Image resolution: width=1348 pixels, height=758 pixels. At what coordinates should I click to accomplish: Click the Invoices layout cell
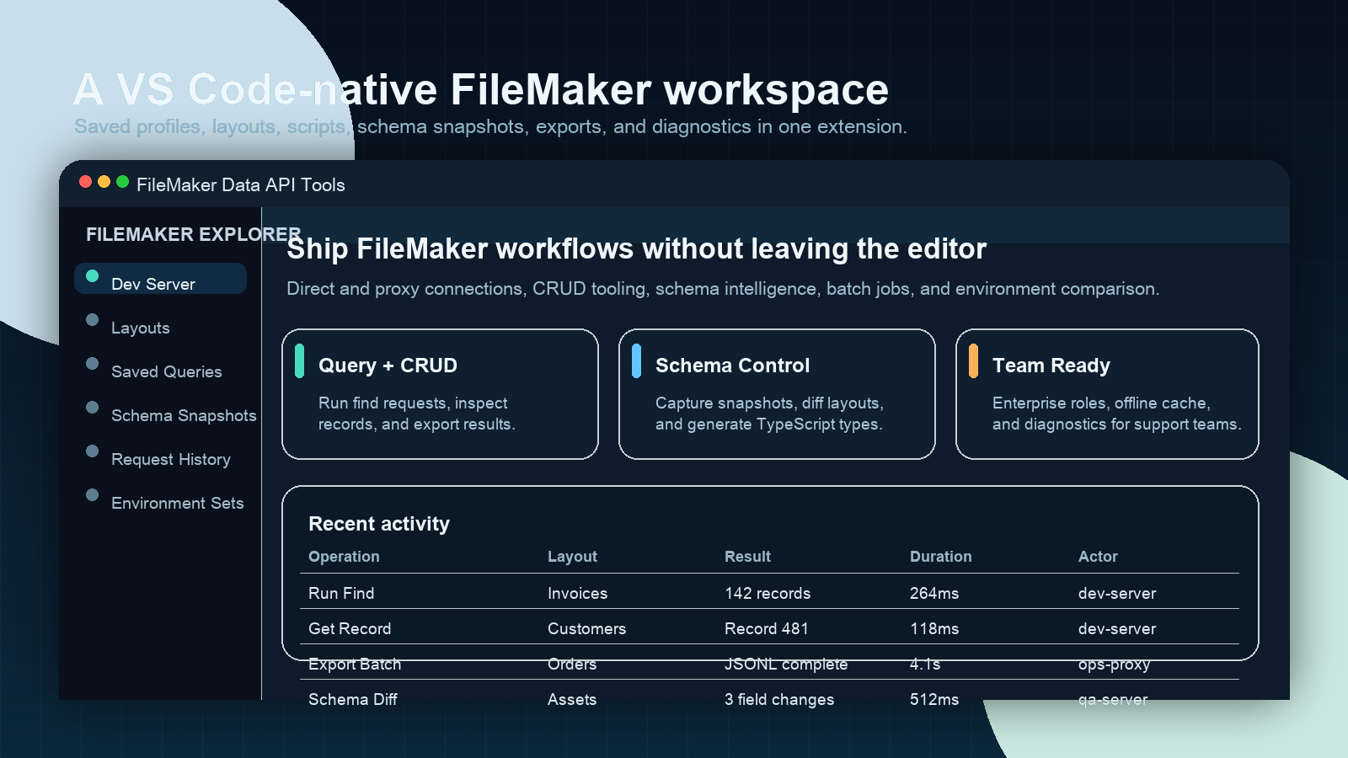577,594
